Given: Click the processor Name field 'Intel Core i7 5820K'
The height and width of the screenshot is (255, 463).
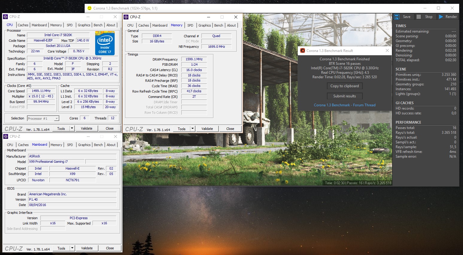Looking at the screenshot, I should click(x=58, y=35).
